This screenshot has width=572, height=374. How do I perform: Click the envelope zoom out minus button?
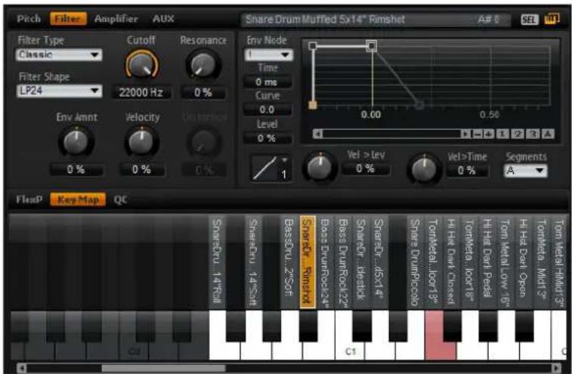(477, 134)
